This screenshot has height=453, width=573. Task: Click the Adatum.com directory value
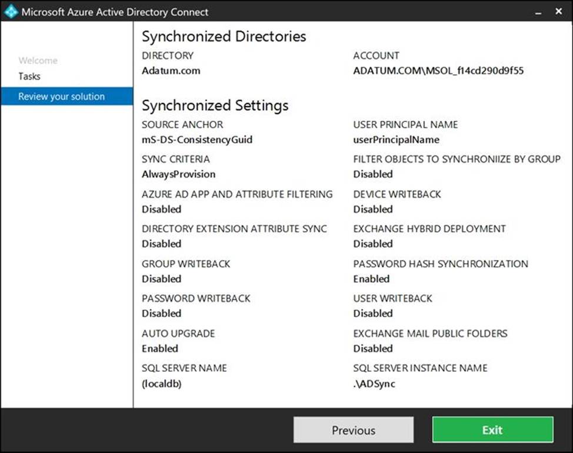pyautogui.click(x=171, y=71)
